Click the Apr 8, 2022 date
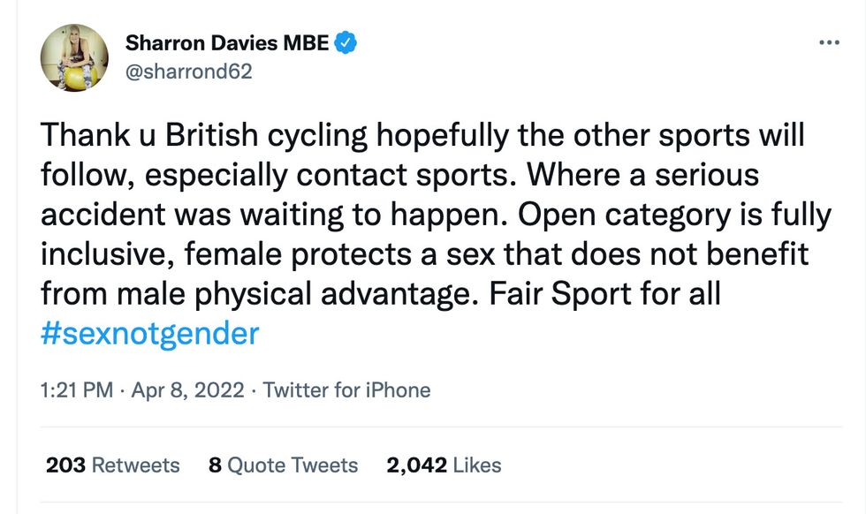Image resolution: width=866 pixels, height=514 pixels. [187, 389]
